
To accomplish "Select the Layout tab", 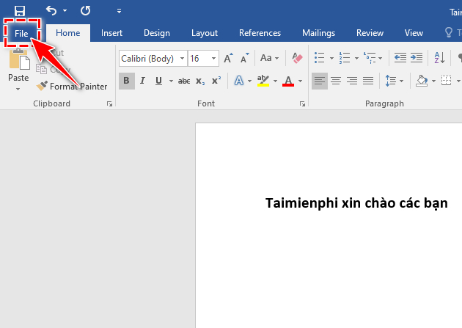I will pyautogui.click(x=205, y=33).
